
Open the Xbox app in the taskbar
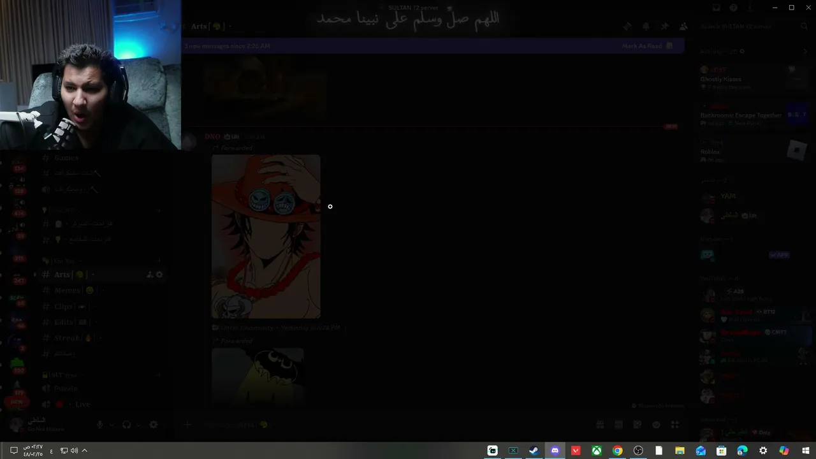[597, 451]
